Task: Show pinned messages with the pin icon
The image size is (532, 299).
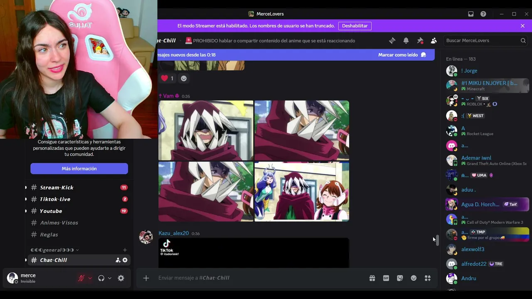Action: (420, 41)
